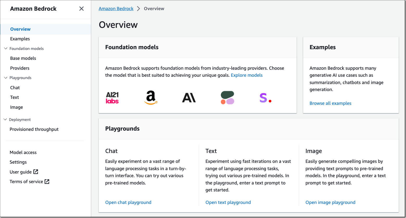Click the Chat heading in Playgrounds card
The height and width of the screenshot is (218, 406).
[111, 151]
